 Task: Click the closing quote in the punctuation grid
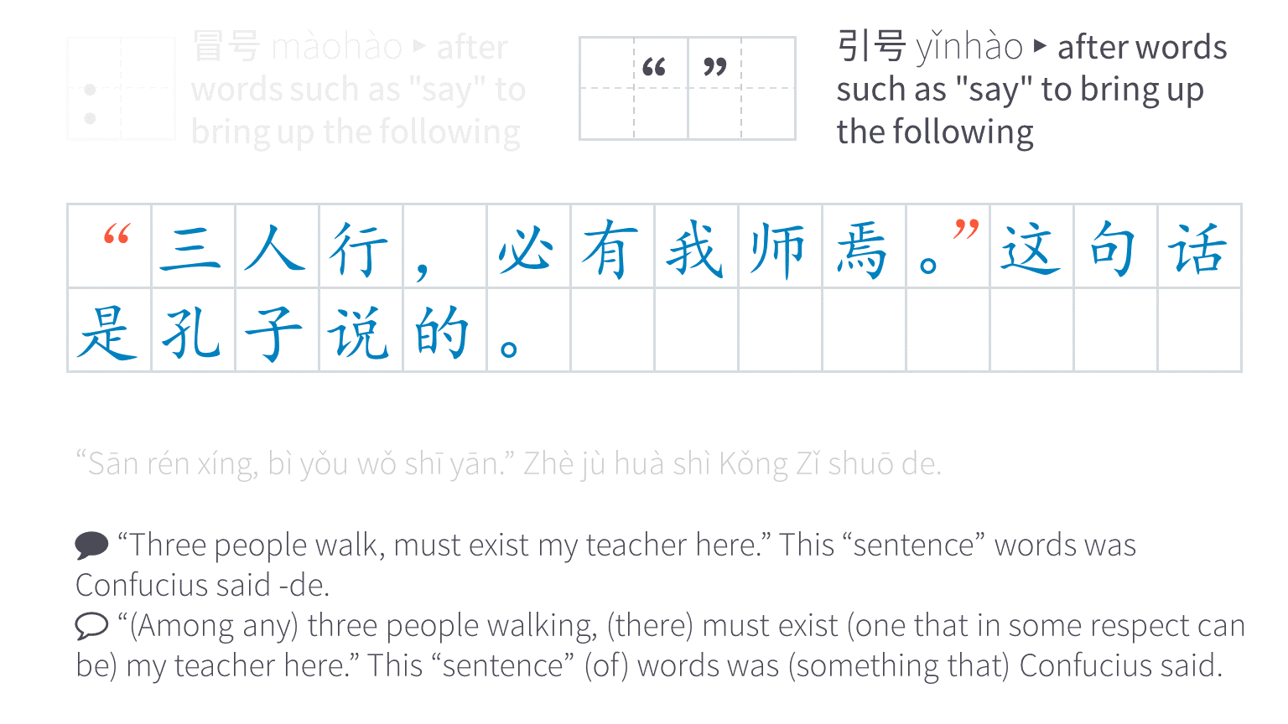pos(714,66)
